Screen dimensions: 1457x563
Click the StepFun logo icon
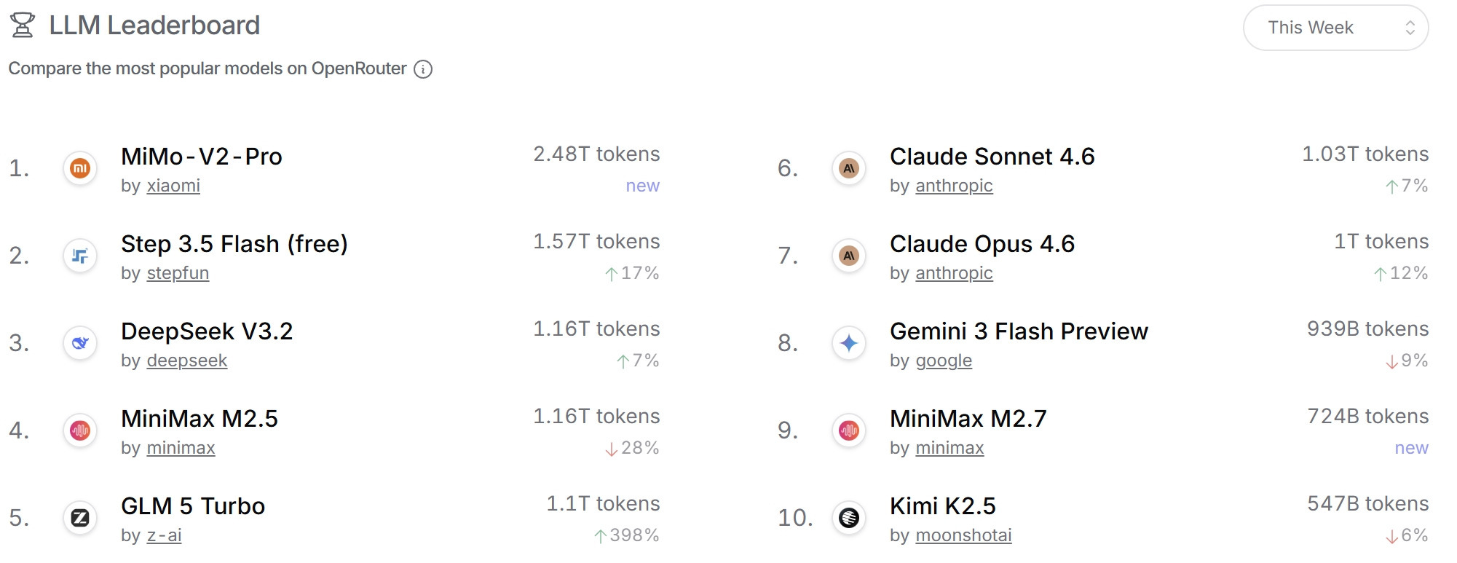coord(80,256)
